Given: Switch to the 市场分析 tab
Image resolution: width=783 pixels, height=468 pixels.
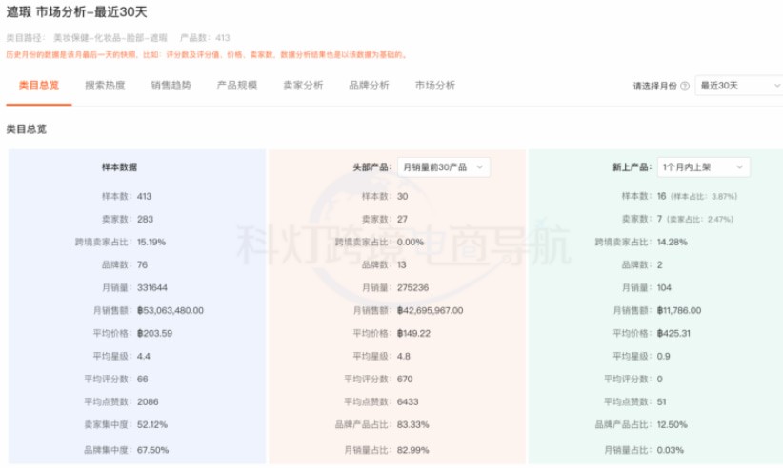Looking at the screenshot, I should [x=434, y=85].
